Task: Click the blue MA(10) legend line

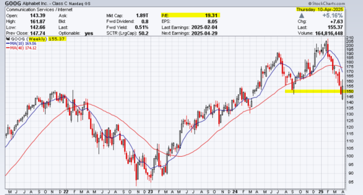Action: pos(8,43)
